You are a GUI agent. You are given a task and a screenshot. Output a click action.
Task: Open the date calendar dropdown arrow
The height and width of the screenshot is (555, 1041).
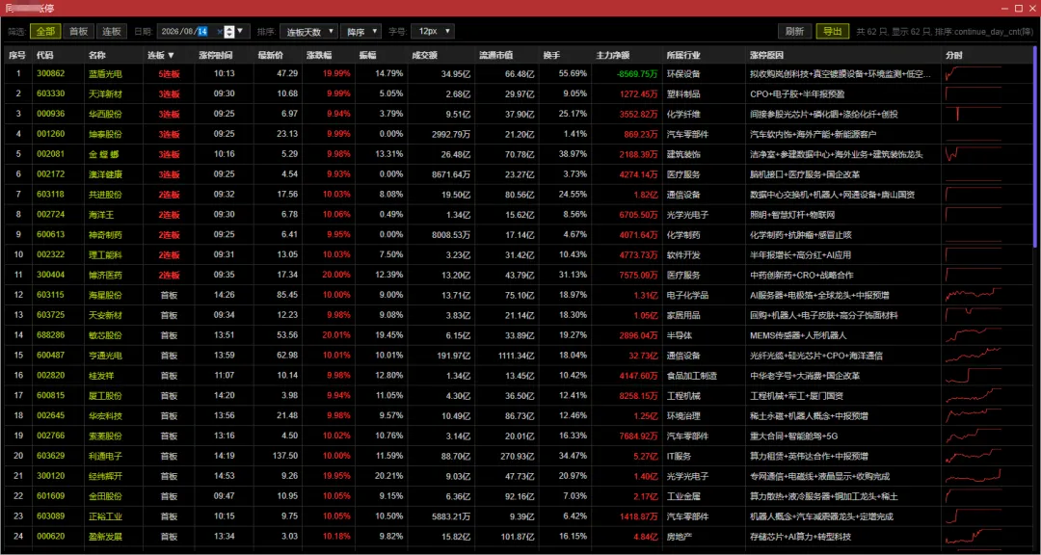point(240,31)
